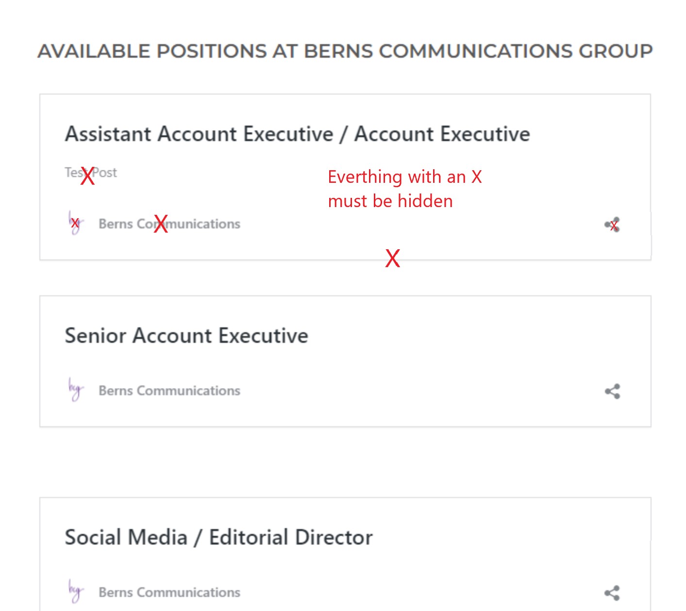Click Berns Communications under Senior Account Executive
The height and width of the screenshot is (611, 686).
[169, 391]
